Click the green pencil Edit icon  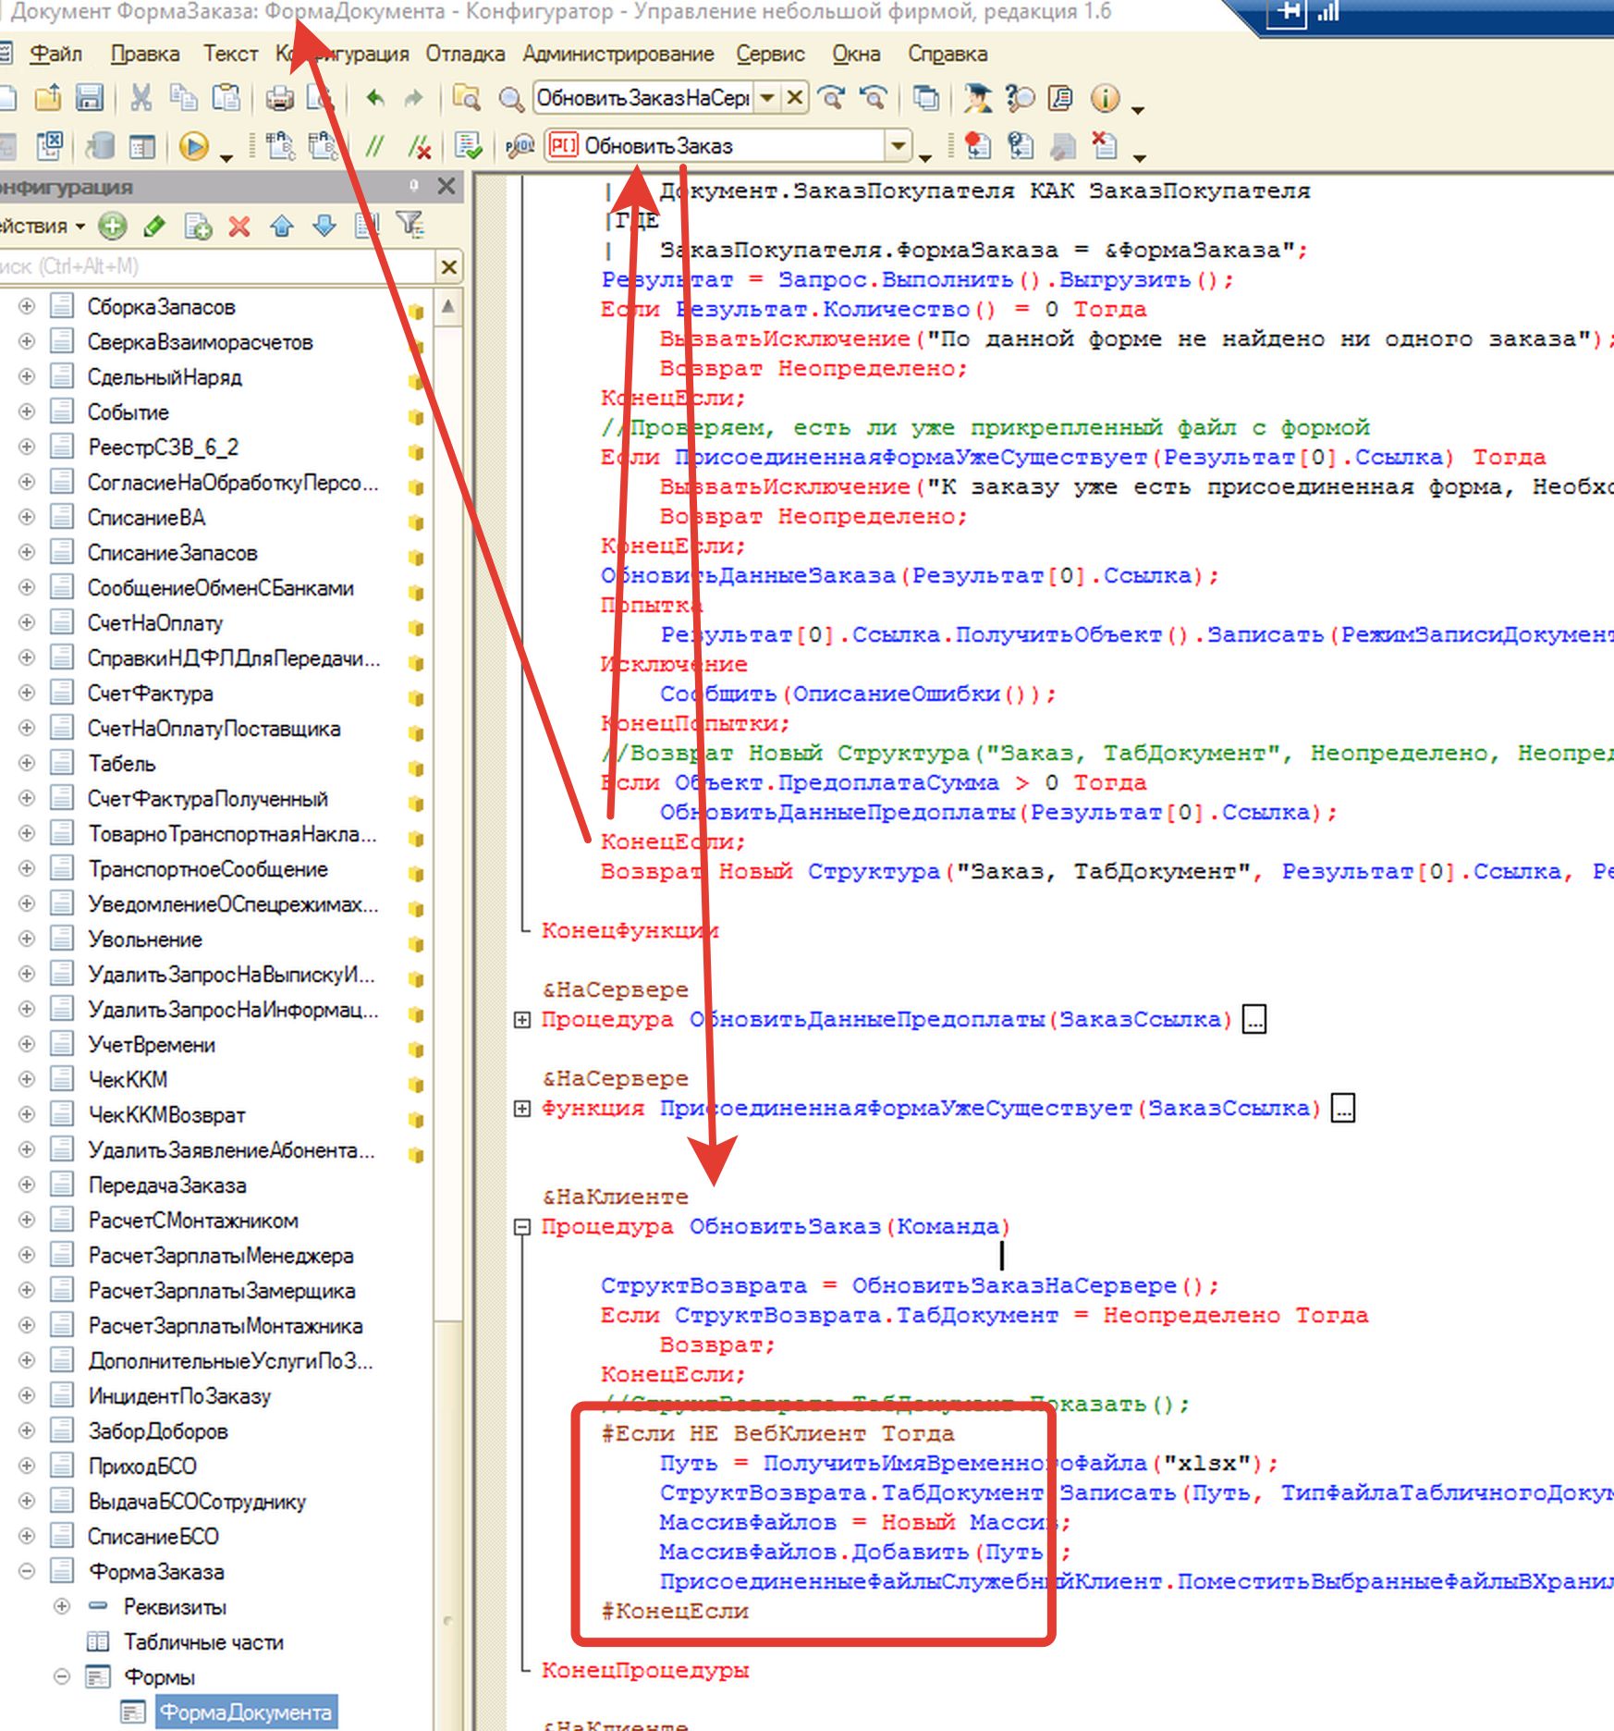[154, 226]
